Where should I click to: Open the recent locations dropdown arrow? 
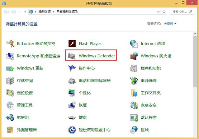pos(19,12)
